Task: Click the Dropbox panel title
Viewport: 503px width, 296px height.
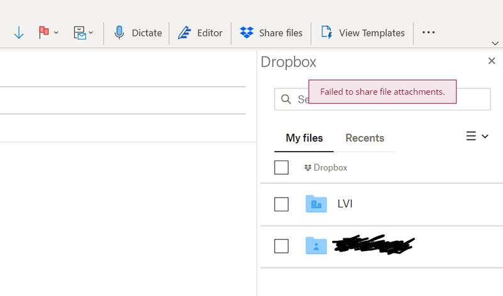Action: tap(289, 61)
